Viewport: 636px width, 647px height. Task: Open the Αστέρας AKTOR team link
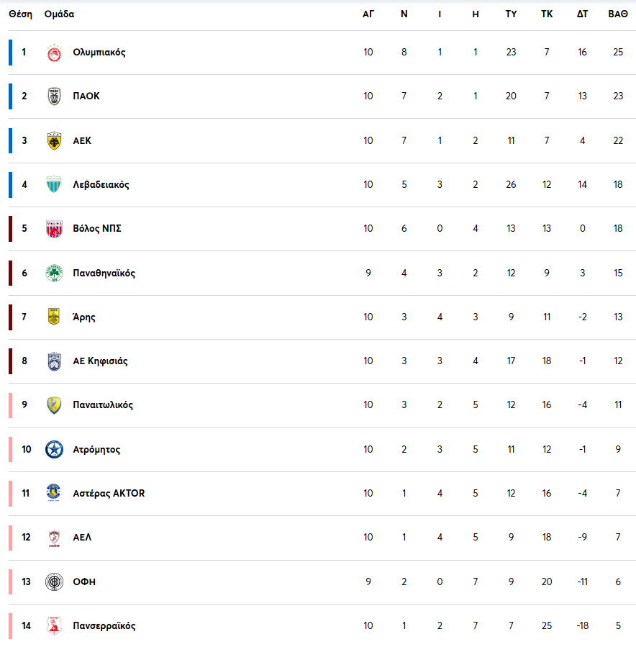coord(109,494)
